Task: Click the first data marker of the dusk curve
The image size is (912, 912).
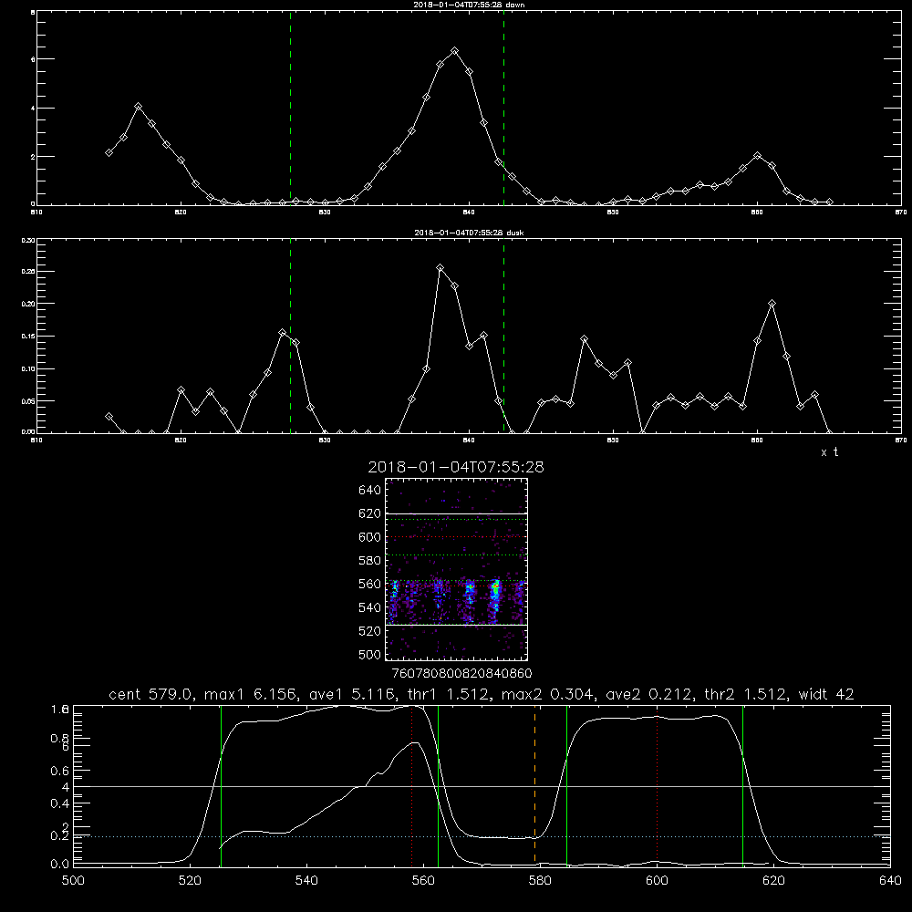Action: (x=109, y=417)
